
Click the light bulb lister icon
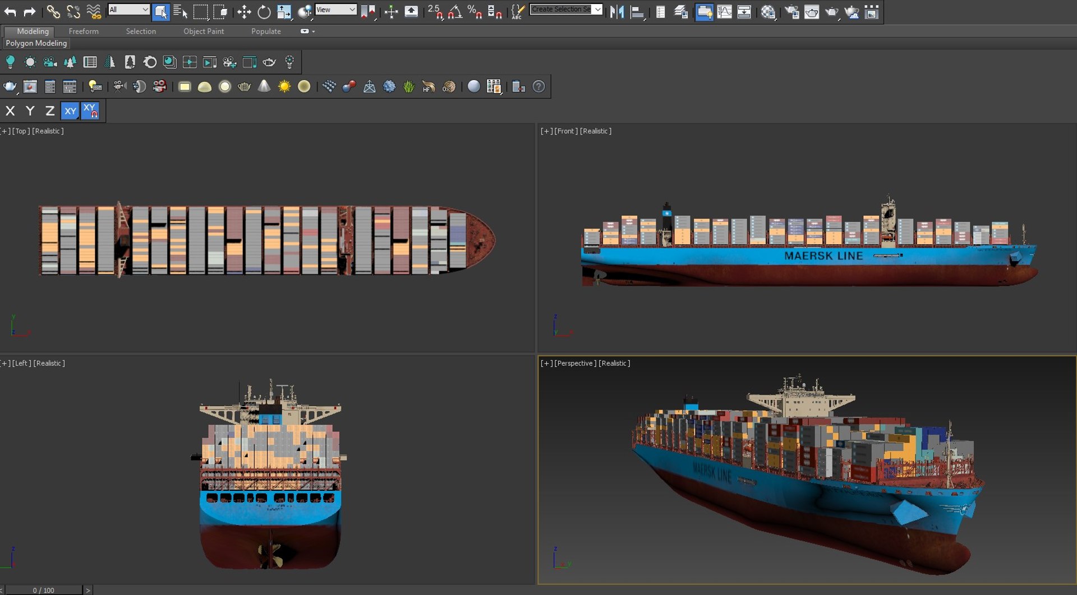pyautogui.click(x=10, y=62)
